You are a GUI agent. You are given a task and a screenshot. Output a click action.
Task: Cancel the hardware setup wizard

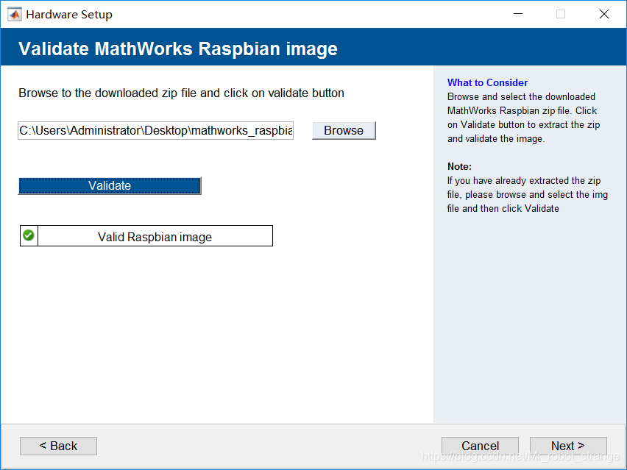480,446
